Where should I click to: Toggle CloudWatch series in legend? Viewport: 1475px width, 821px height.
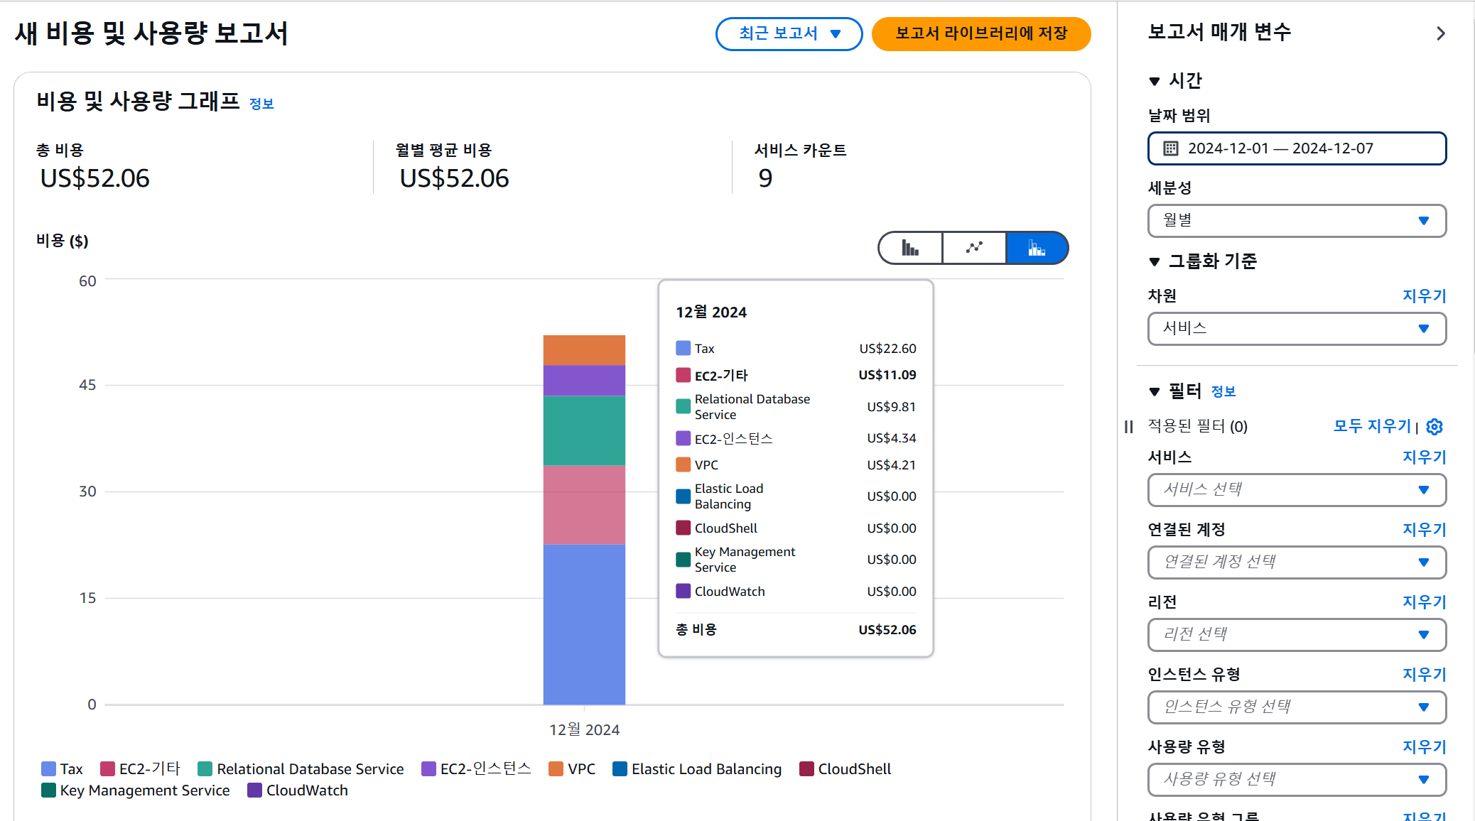298,790
